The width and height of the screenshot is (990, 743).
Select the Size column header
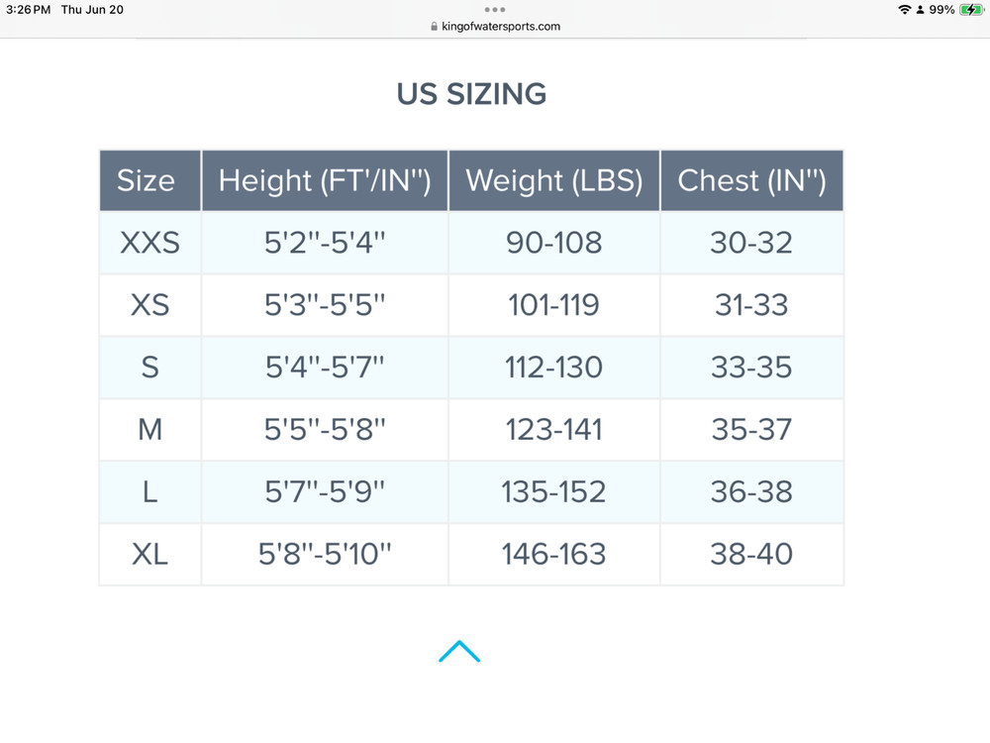click(x=149, y=180)
